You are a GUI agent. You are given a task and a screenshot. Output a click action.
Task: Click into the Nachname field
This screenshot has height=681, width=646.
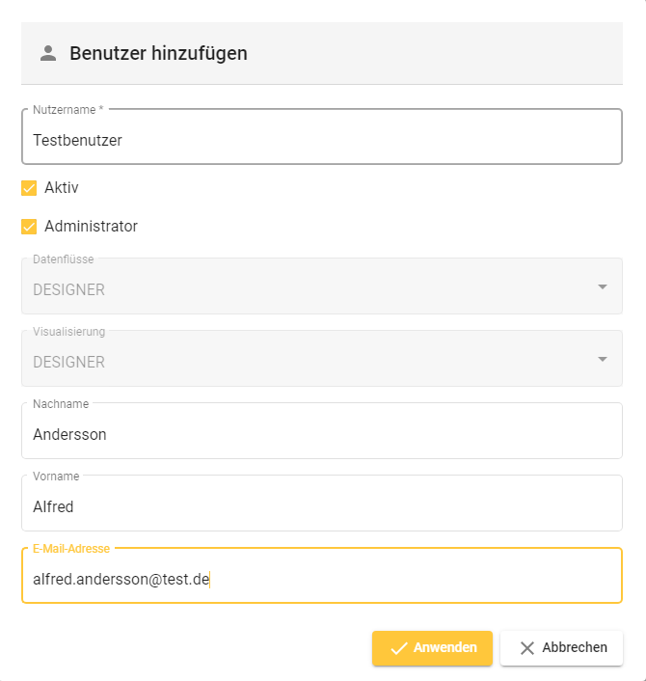pos(322,434)
